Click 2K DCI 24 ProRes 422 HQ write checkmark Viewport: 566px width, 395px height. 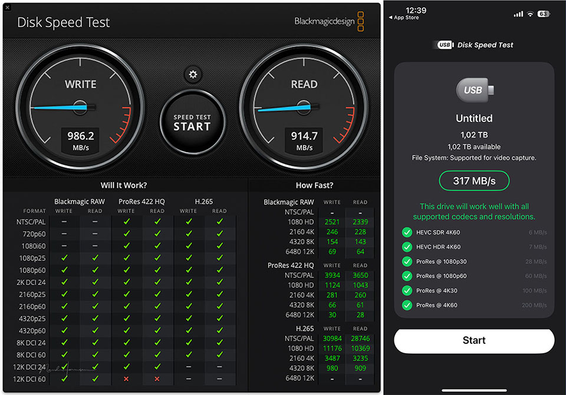click(126, 282)
